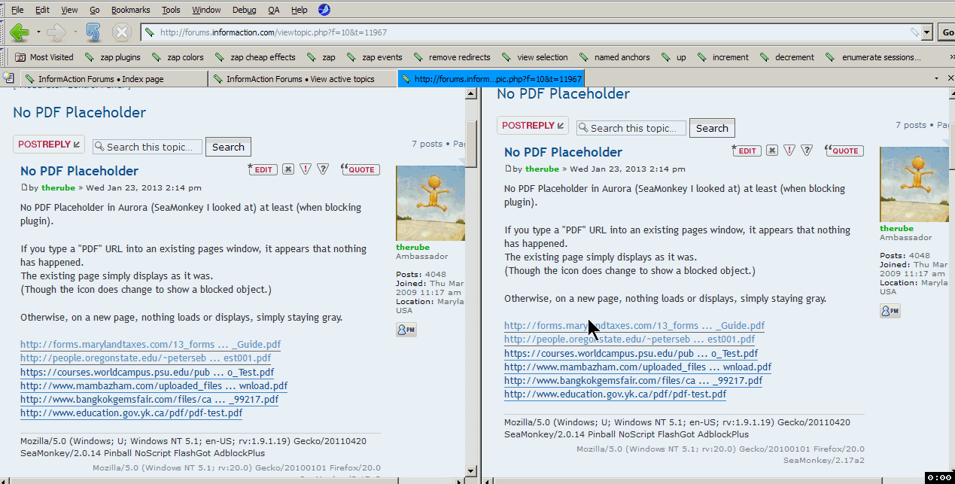Screen dimensions: 955x484
Task: Reload the page with the blue reload icon
Action: pos(93,32)
